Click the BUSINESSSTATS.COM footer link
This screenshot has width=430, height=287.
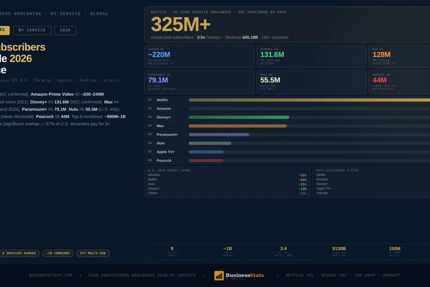coord(51,275)
